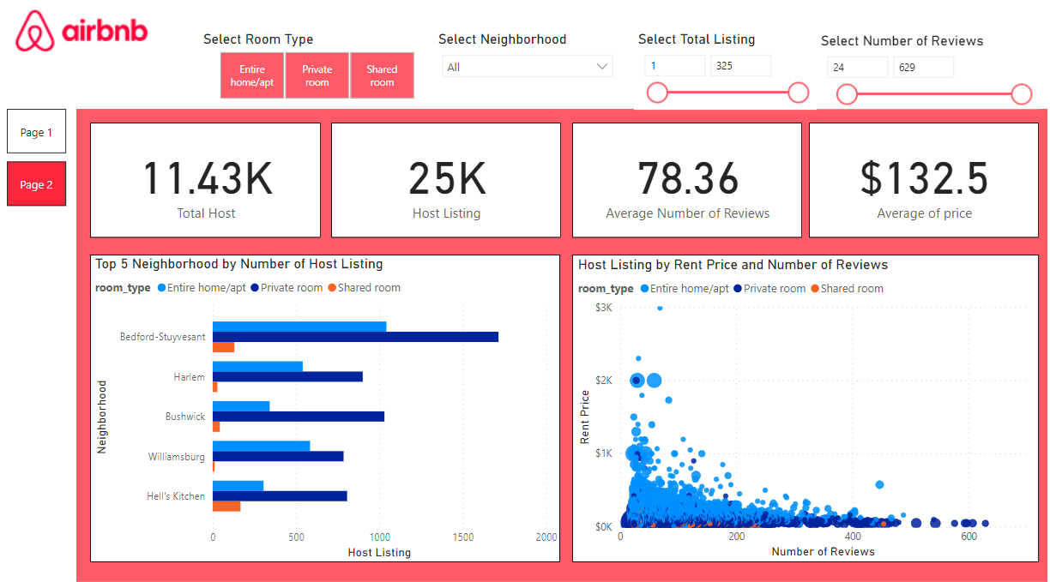Click the Total Host card
The height and width of the screenshot is (582, 1050).
pos(205,180)
